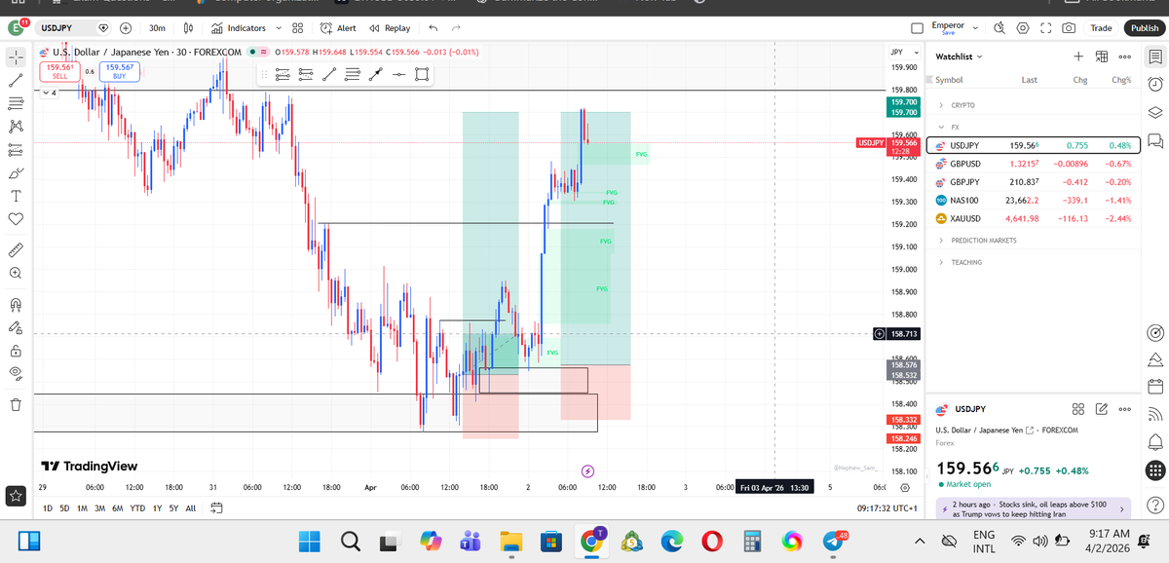Select the crosshair cursor tool
The height and width of the screenshot is (563, 1169).
pyautogui.click(x=16, y=57)
